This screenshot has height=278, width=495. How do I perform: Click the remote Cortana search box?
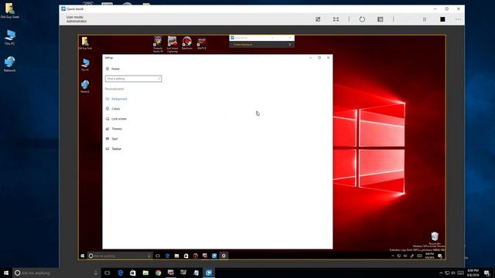tap(119, 256)
